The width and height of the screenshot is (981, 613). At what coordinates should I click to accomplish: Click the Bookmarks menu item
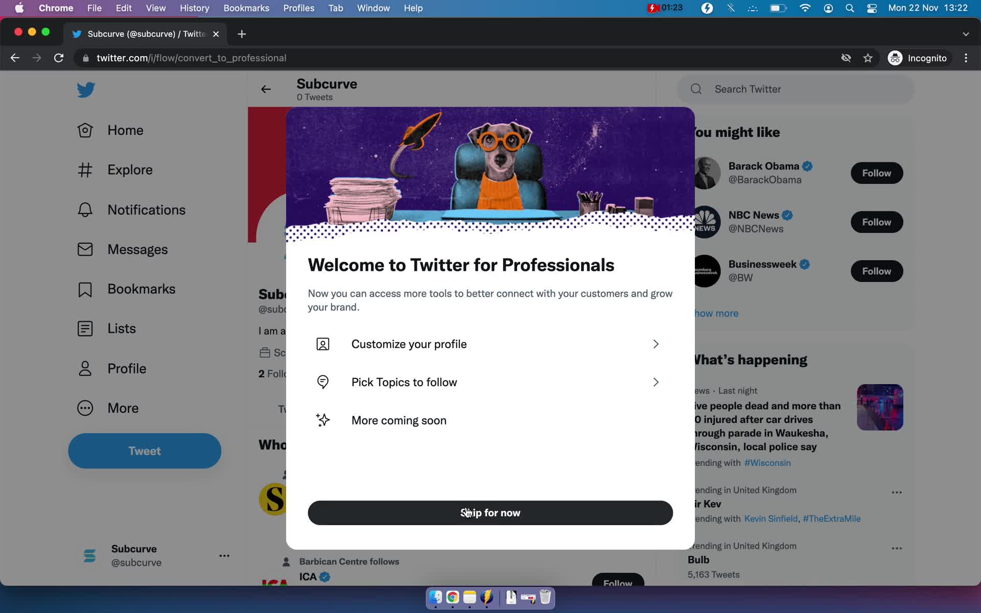tap(141, 288)
